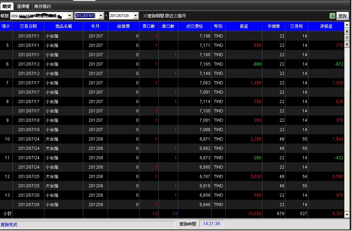Select the row 13 date 2012/07/26
This screenshot has width=352, height=231.
29,195
